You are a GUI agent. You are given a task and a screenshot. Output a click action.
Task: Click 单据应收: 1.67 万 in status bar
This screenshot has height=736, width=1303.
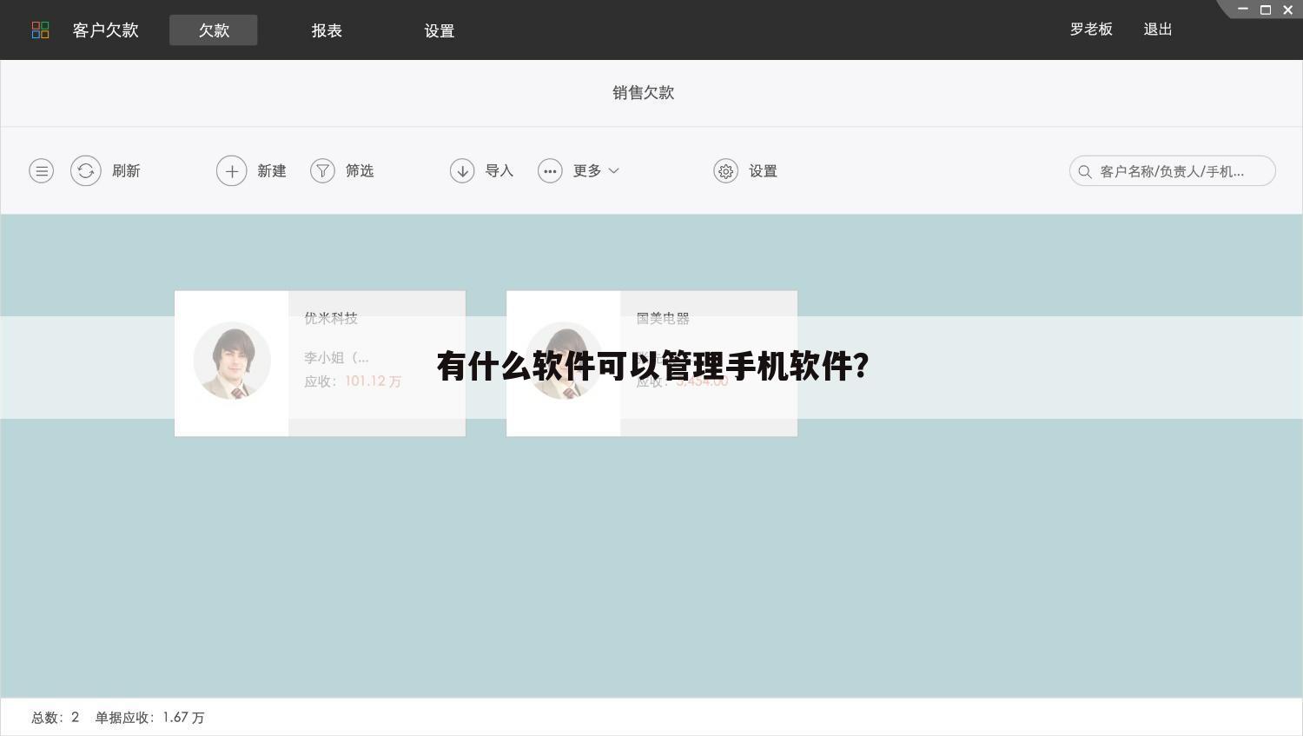pyautogui.click(x=150, y=718)
